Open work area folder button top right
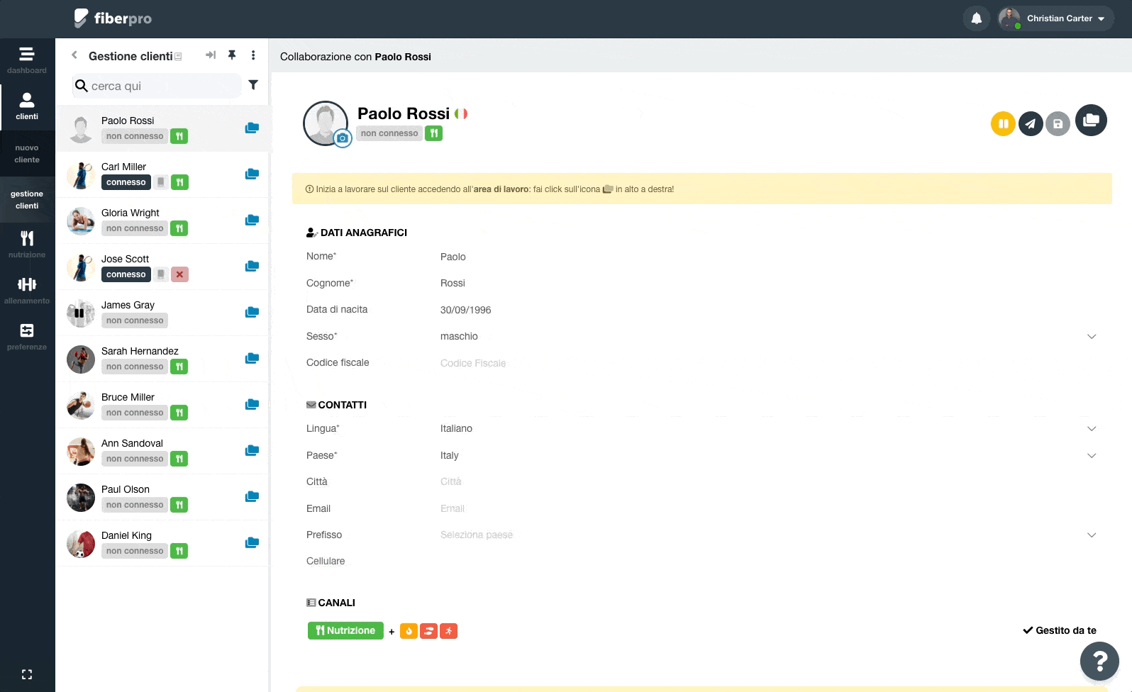Viewport: 1132px width, 692px height. (x=1091, y=121)
